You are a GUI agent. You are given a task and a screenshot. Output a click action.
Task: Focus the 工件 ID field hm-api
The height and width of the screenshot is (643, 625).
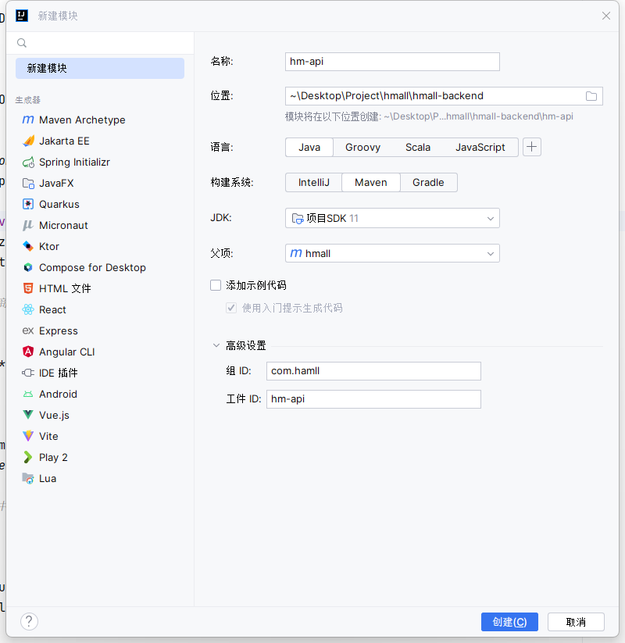coord(373,399)
